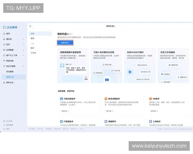Click 一键创建 under 财务流程助手
193x154 pixels.
(109, 111)
